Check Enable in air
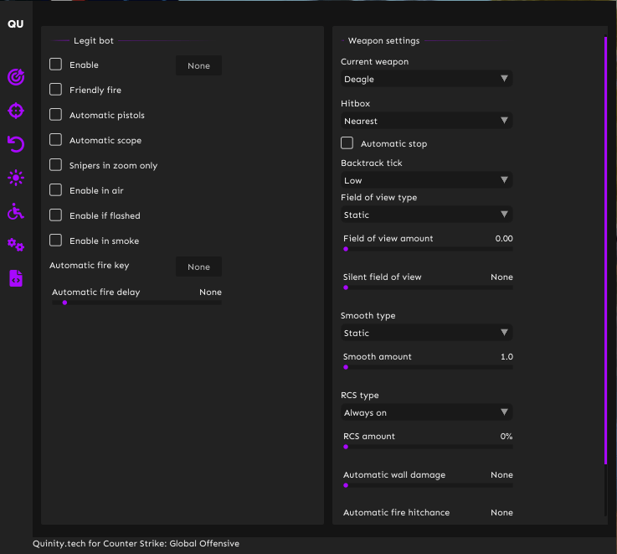 [55, 190]
